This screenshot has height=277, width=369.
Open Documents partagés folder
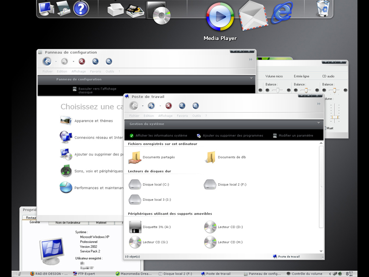click(152, 157)
